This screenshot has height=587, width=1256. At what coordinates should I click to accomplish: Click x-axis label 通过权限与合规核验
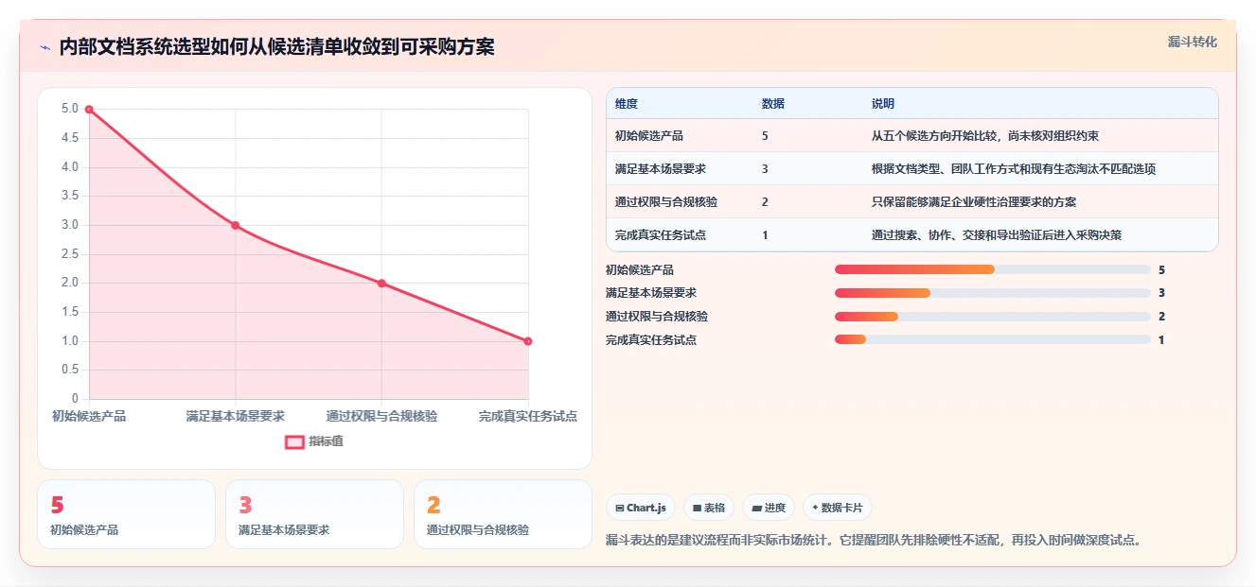(x=381, y=416)
